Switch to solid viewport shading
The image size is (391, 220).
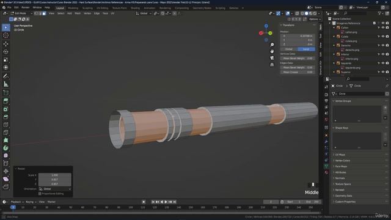pyautogui.click(x=307, y=13)
